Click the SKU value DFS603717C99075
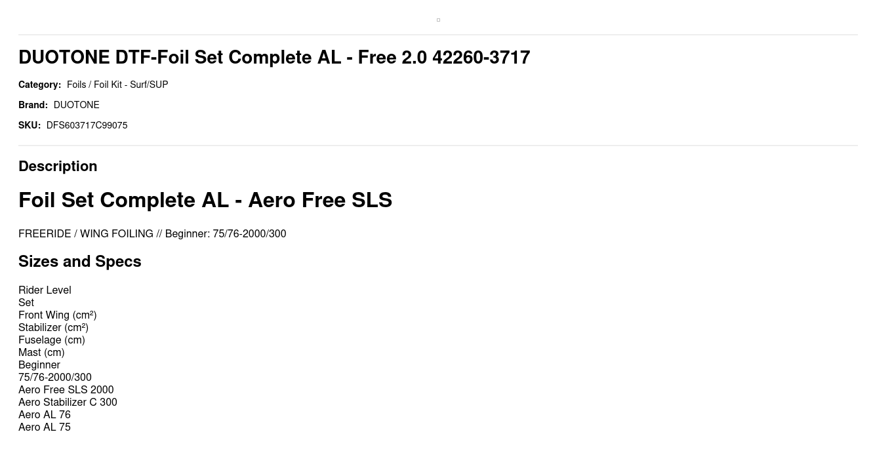 (x=87, y=125)
